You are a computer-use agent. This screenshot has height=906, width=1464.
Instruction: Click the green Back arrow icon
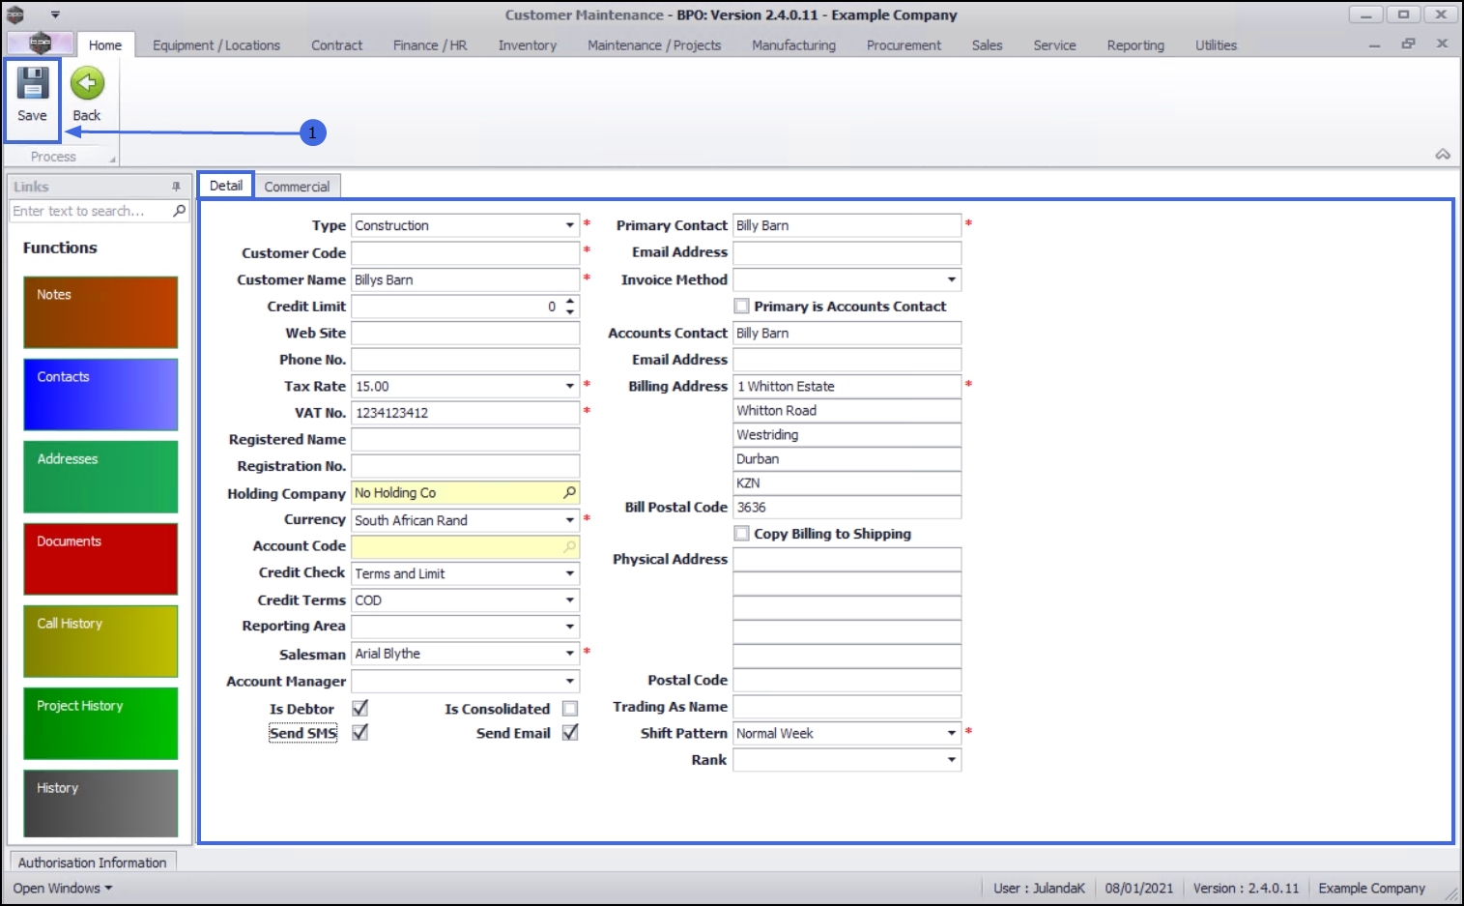coord(87,84)
